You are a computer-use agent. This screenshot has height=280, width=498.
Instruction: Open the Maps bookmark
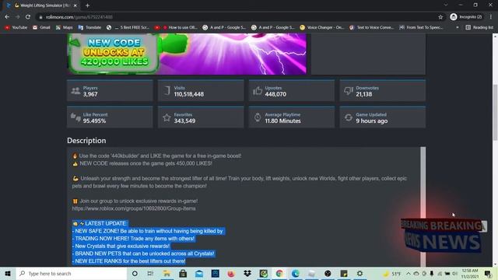pos(64,28)
